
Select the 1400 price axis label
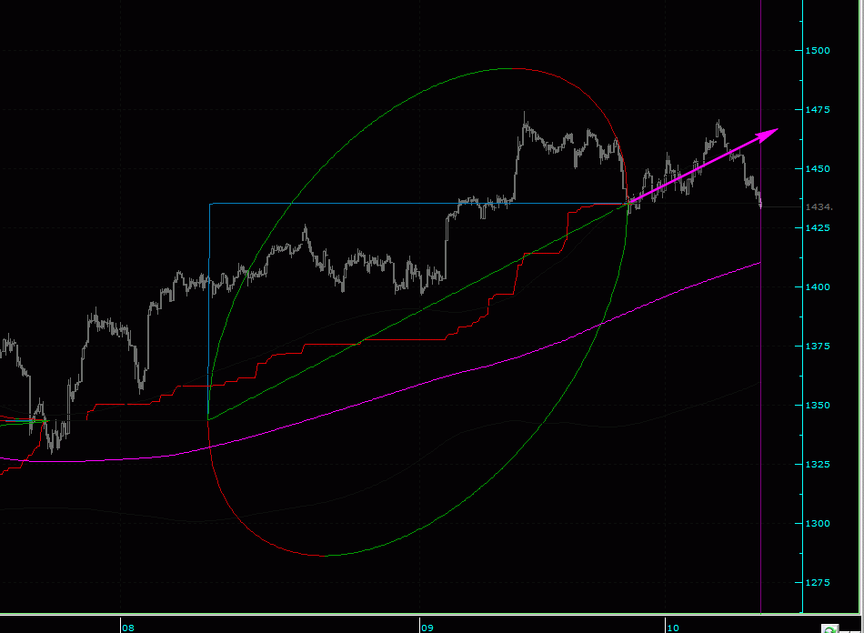tap(818, 287)
